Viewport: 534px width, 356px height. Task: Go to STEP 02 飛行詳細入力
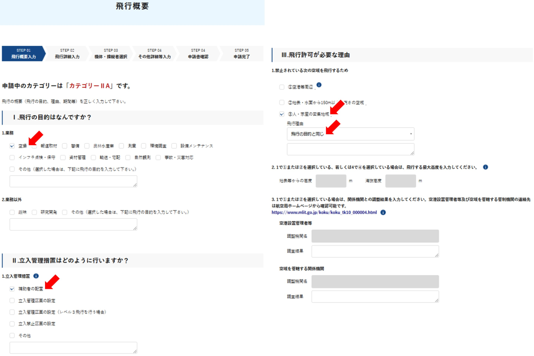coord(67,53)
